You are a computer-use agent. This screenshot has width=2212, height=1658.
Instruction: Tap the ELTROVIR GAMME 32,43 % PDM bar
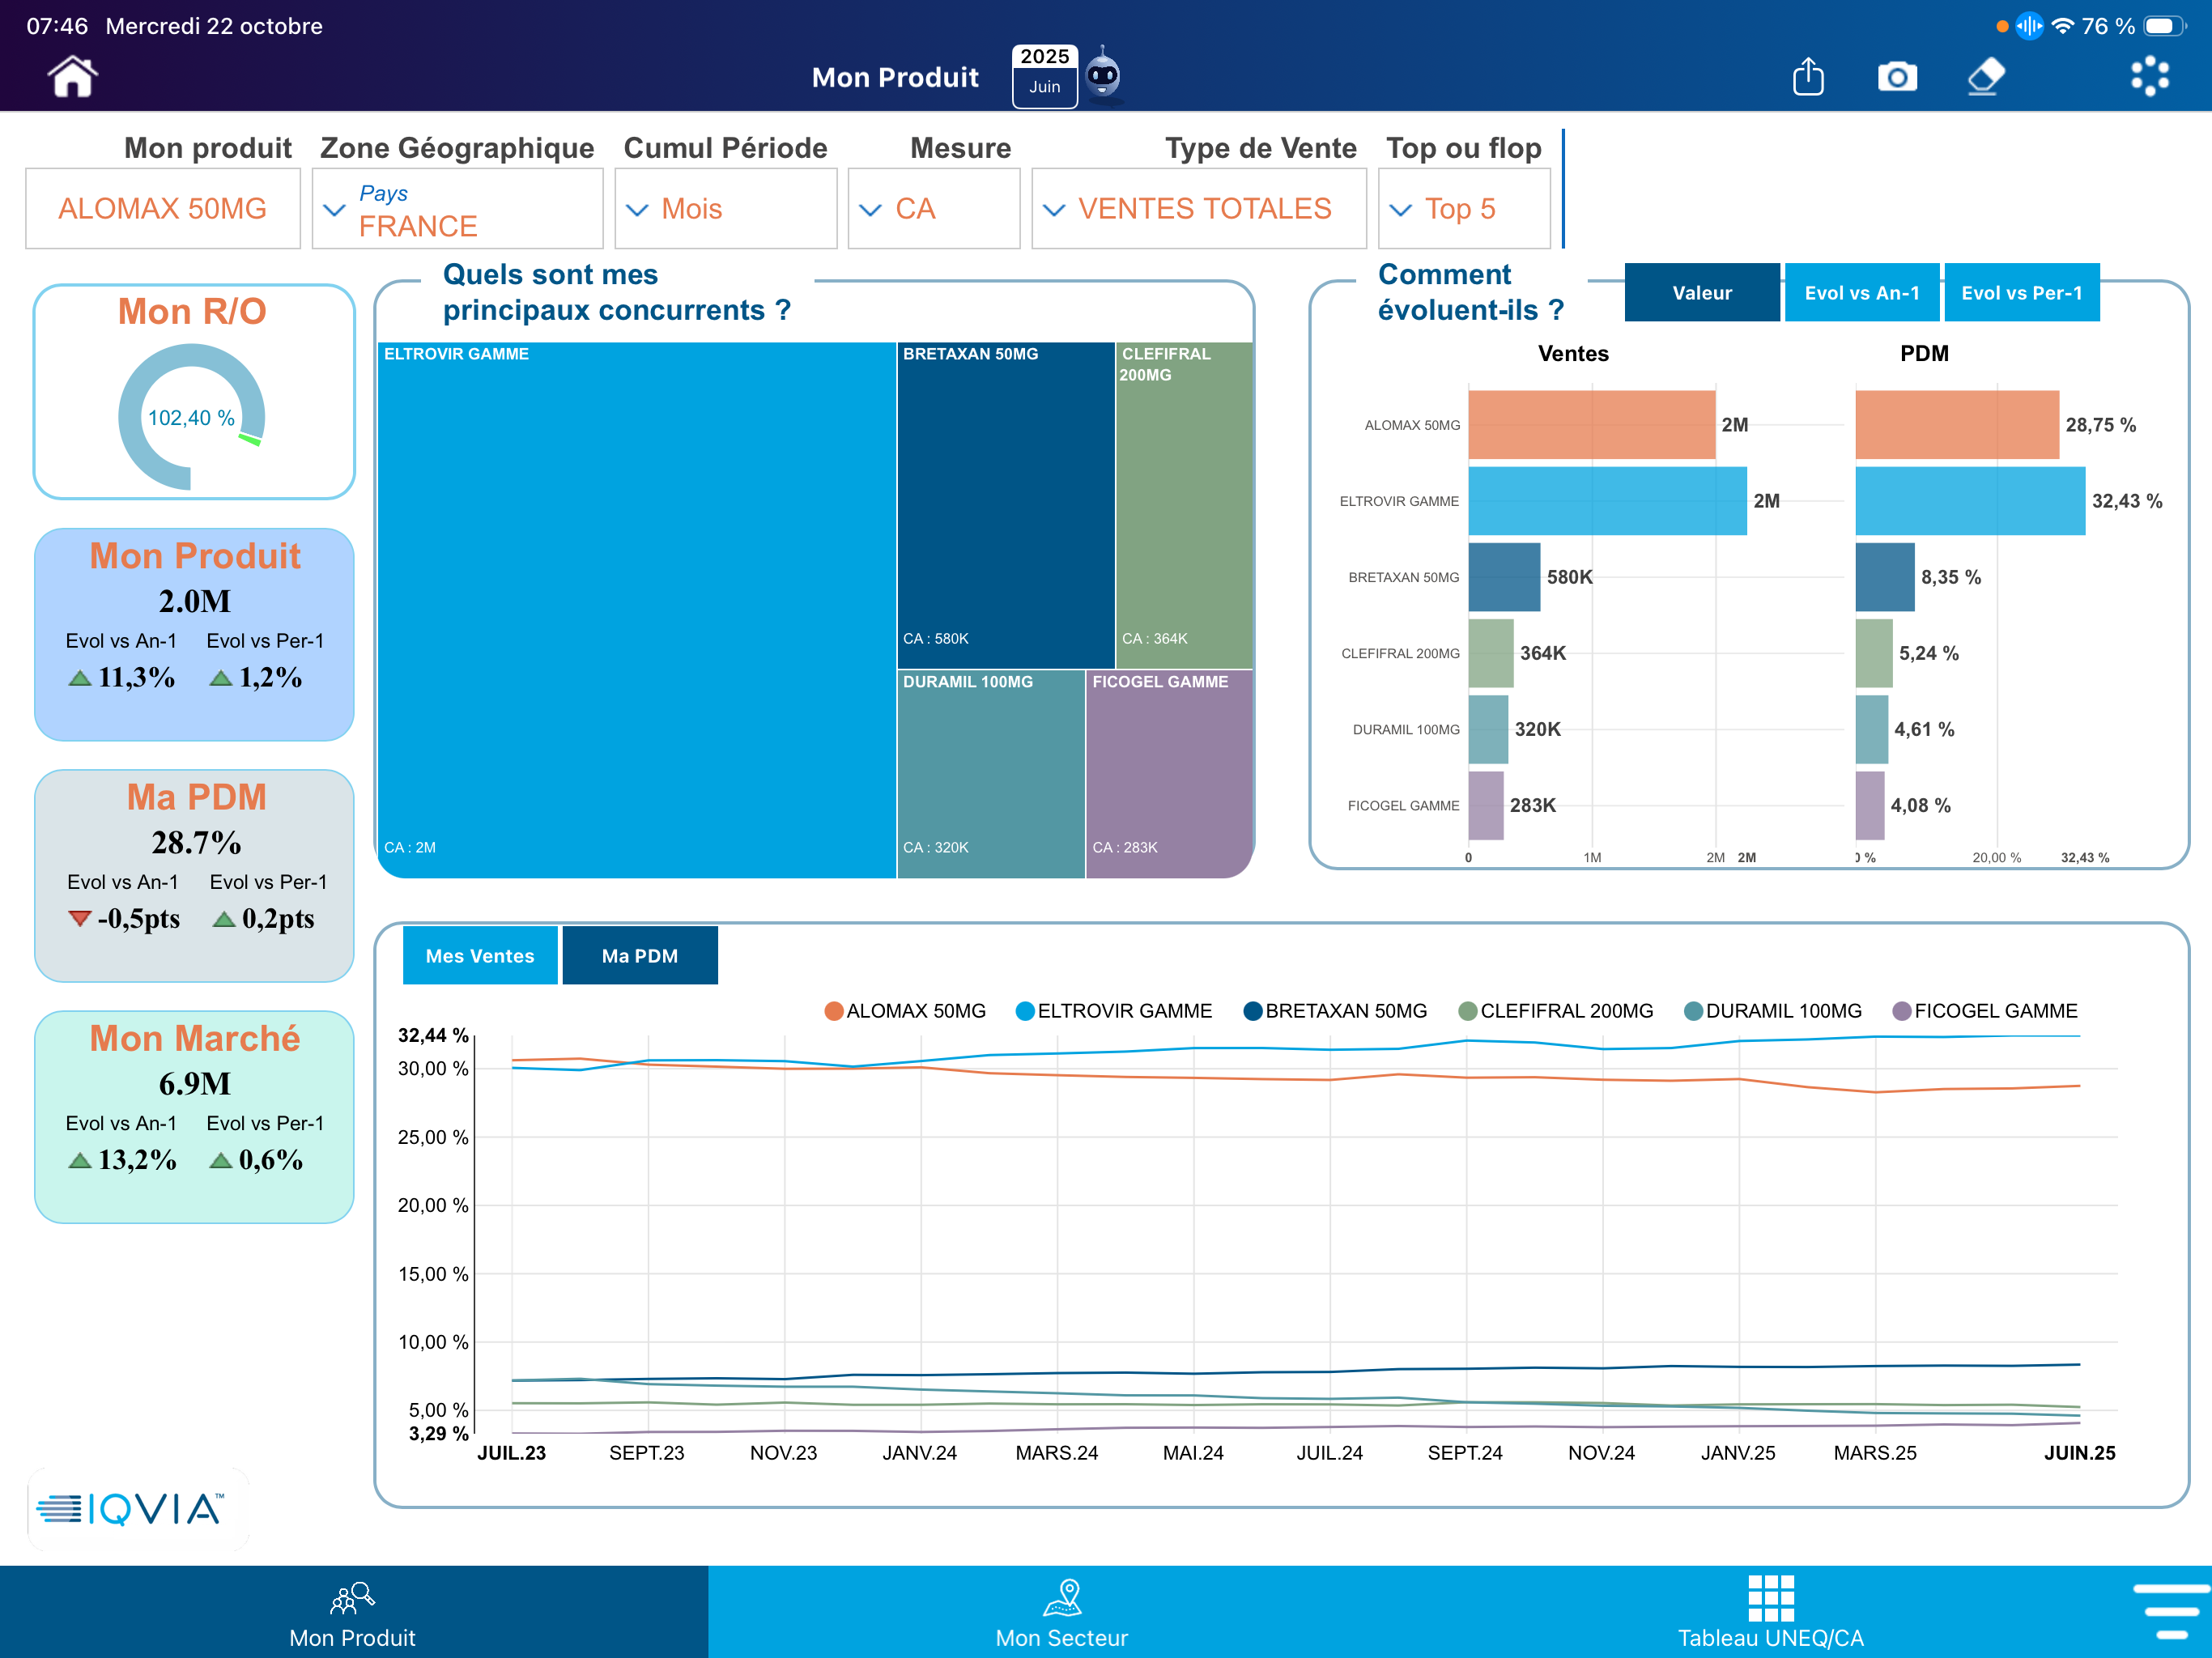click(x=1970, y=501)
